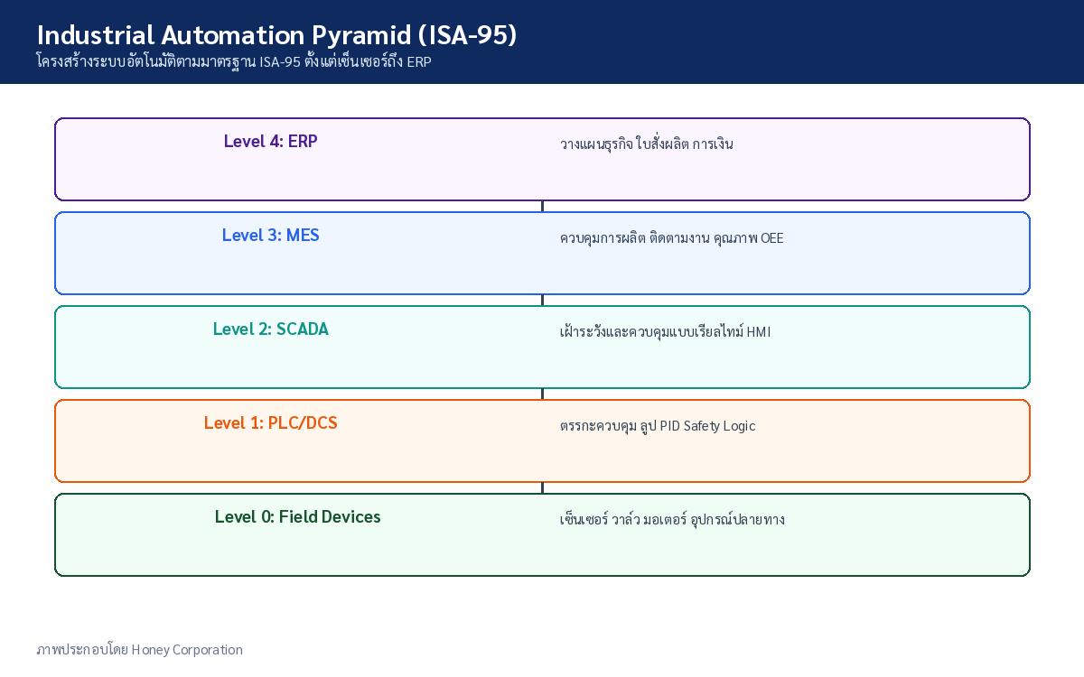Click the green Level 0 box
1084x677 pixels.
[x=542, y=534]
